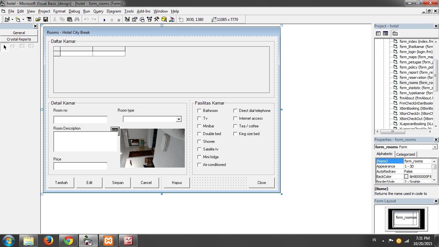Click View Object icon in Project panel
This screenshot has width=439, height=247.
(x=386, y=33)
